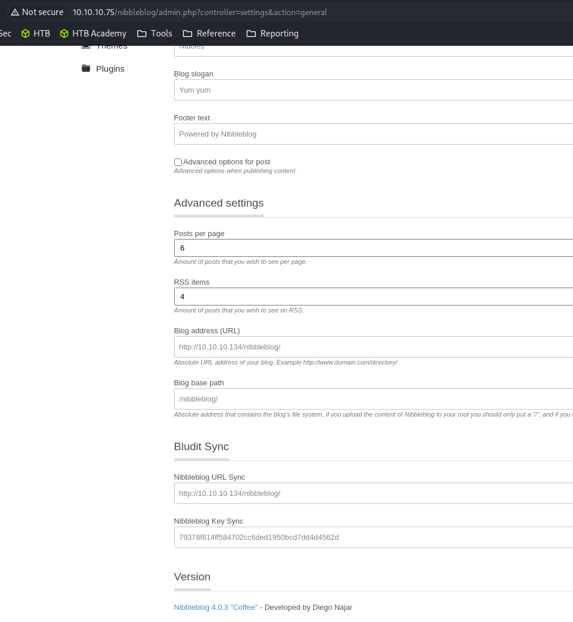Click the Nibbleblog Key Sync label
This screenshot has width=573, height=622.
tap(208, 521)
